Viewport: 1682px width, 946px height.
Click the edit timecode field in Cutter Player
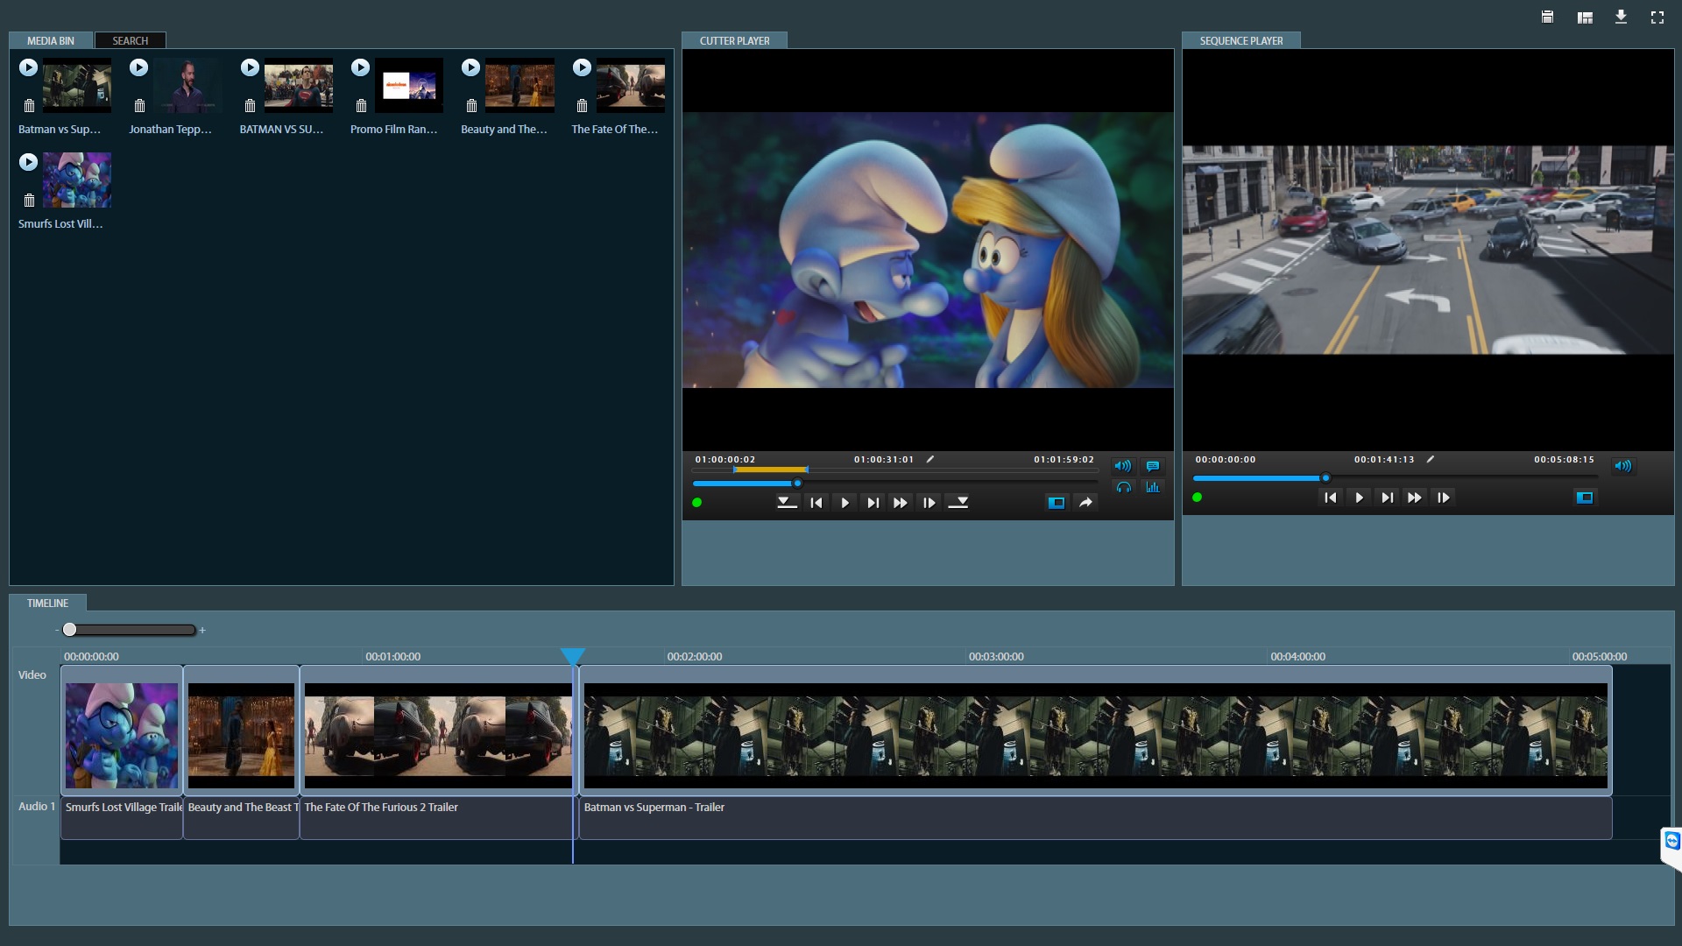tap(931, 459)
